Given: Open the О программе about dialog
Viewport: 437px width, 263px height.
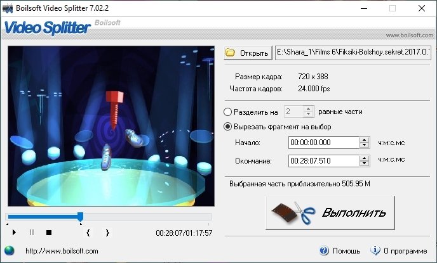Looking at the screenshot, I should coord(405,251).
